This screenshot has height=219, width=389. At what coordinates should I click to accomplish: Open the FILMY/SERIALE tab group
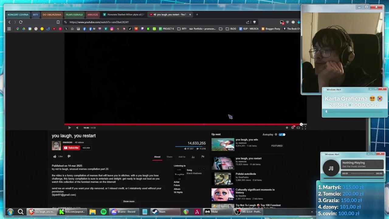pos(74,15)
